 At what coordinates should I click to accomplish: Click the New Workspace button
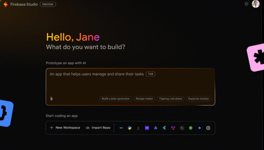tap(65, 128)
